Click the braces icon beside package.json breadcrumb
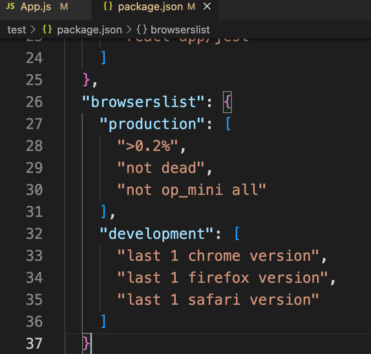 [x=47, y=29]
